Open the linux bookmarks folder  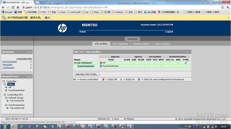pyautogui.click(x=62, y=12)
